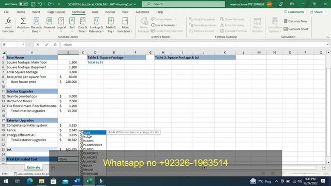Open the notification center icon
Image resolution: width=331 pixels, height=186 pixels.
pos(323,181)
